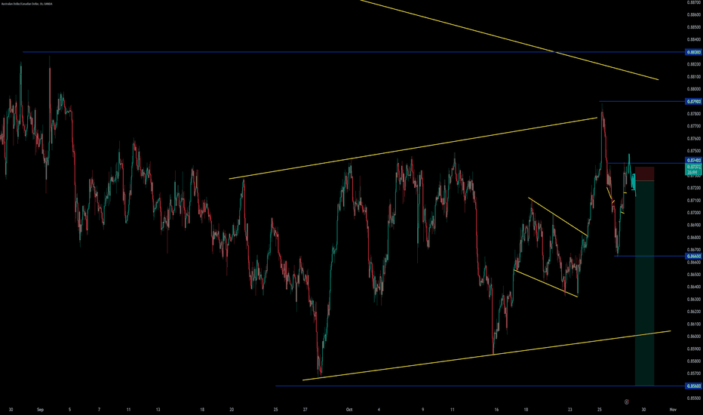703x415 pixels.
Task: Select the descending yellow trendline at the chart top
Action: tap(509, 40)
